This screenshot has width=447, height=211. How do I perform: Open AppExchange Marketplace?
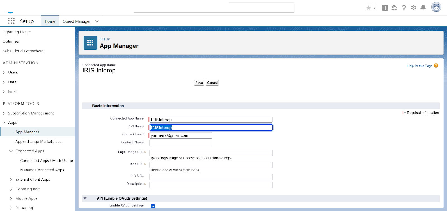coord(38,142)
